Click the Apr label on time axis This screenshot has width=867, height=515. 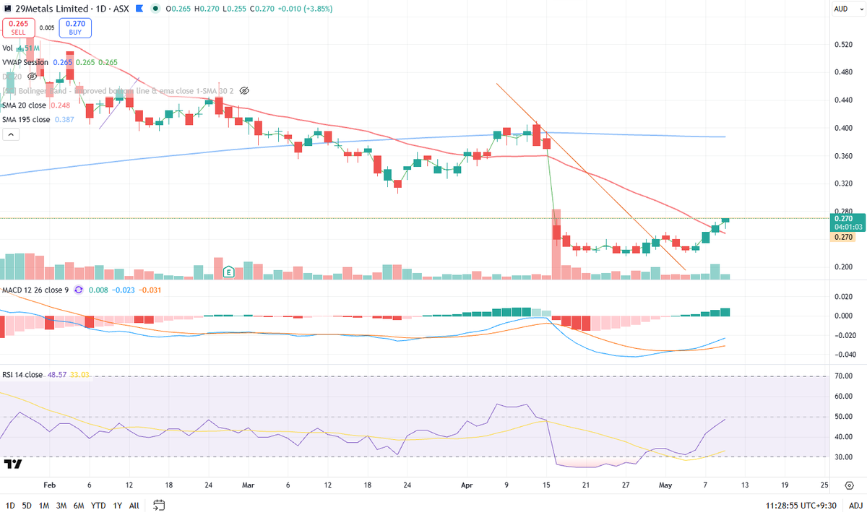click(466, 485)
